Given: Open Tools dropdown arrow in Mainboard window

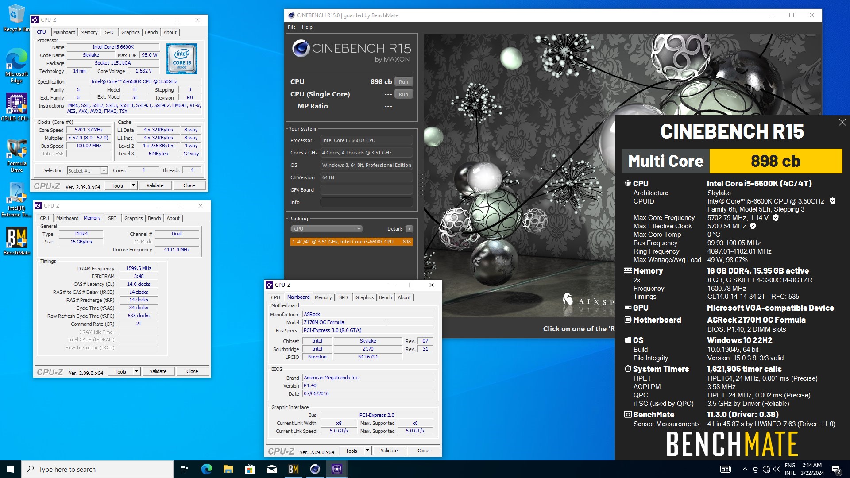Looking at the screenshot, I should pos(367,451).
